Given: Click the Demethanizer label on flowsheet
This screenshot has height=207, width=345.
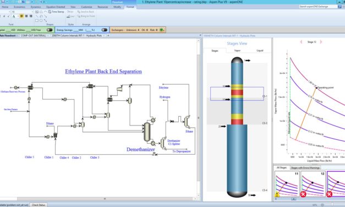Looking at the screenshot, I should [141, 149].
